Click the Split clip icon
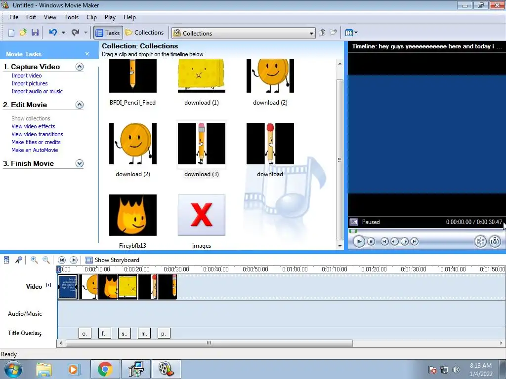This screenshot has width=506, height=379. click(480, 241)
